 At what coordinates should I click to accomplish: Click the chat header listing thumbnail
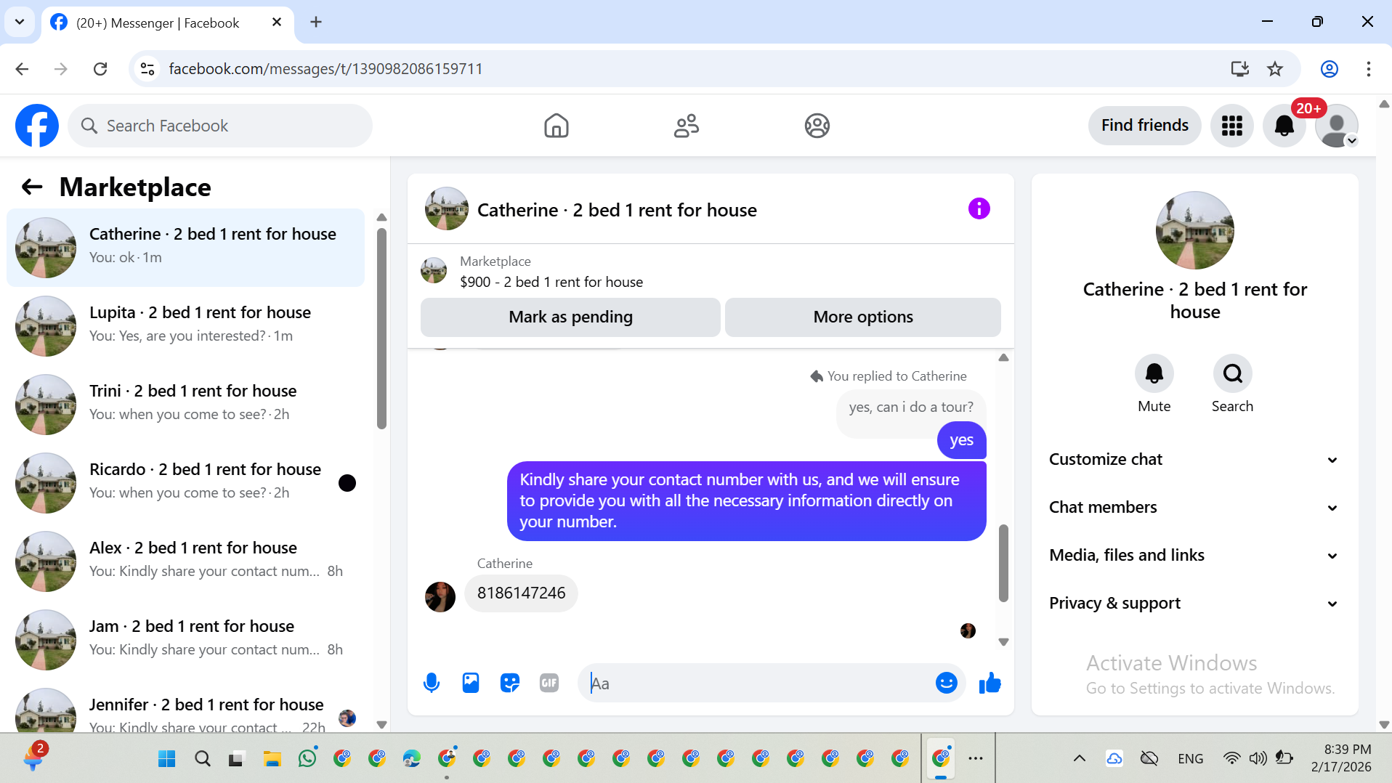[446, 209]
